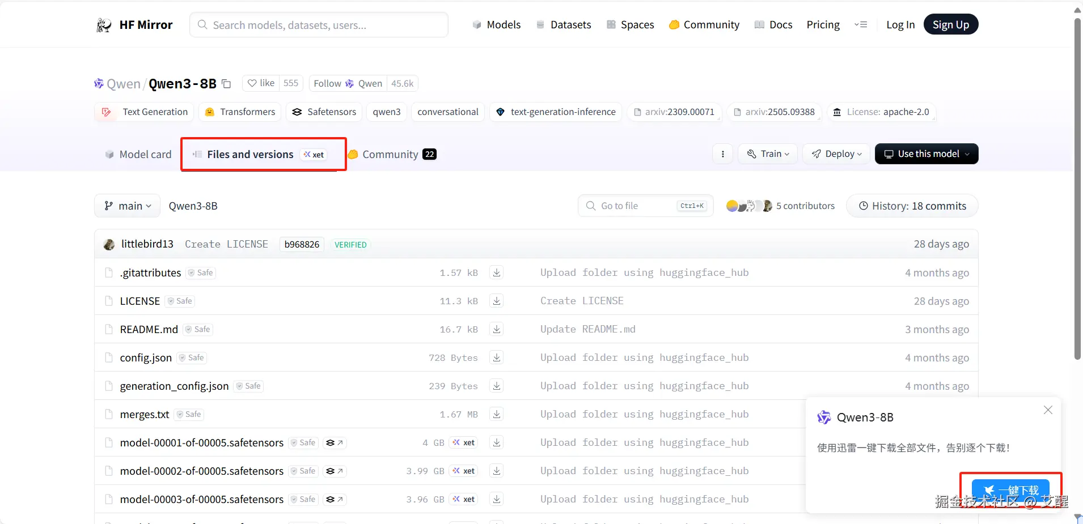1083x524 pixels.
Task: Switch to the Model card tab
Action: tap(138, 155)
